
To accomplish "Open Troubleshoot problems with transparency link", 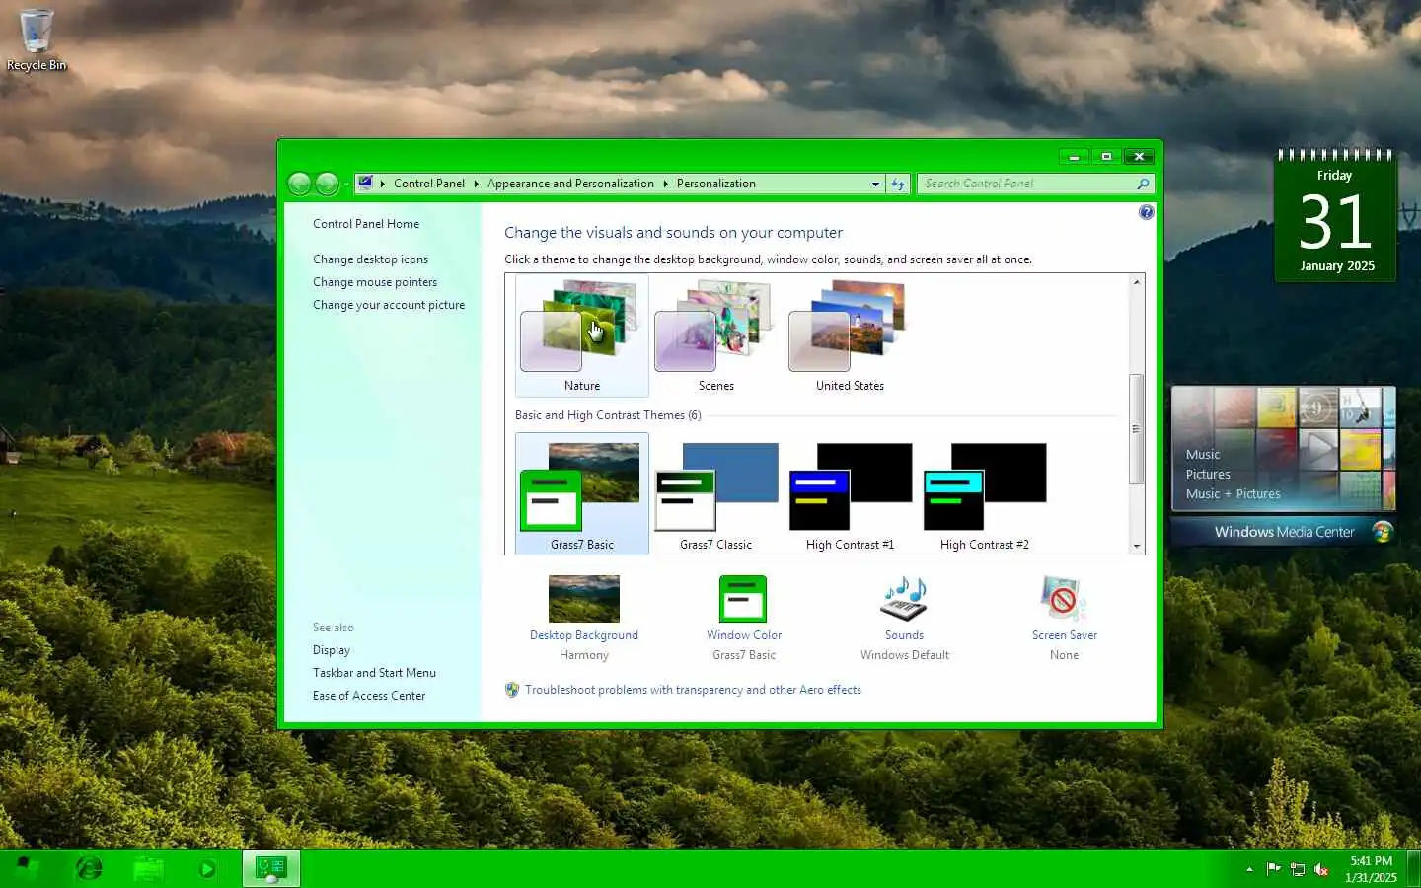I will click(693, 690).
